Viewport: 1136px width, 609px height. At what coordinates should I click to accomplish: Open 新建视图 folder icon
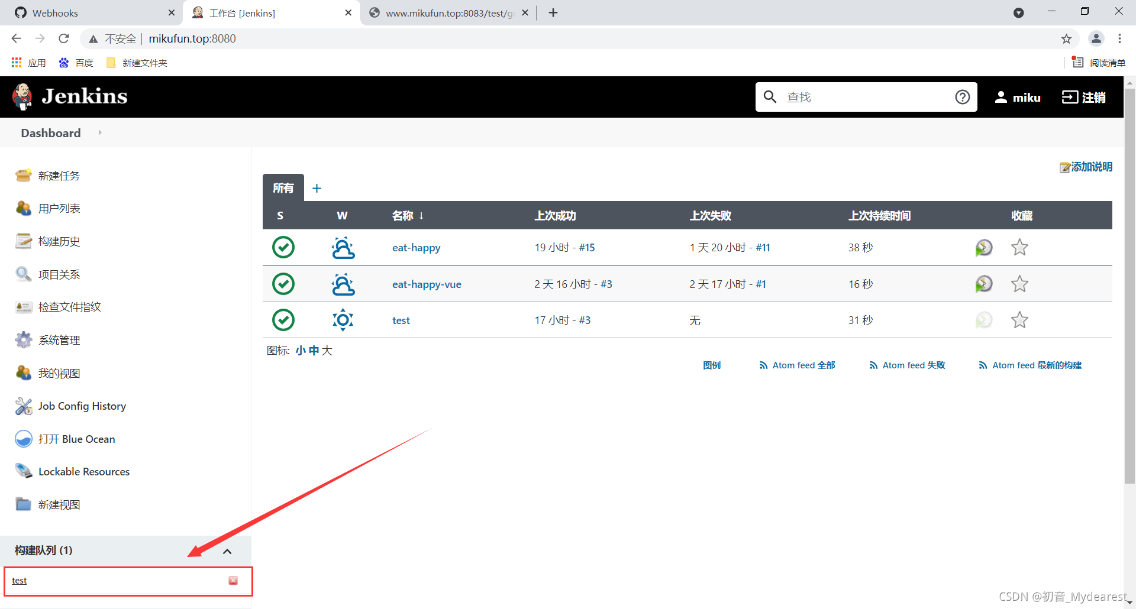[x=24, y=504]
